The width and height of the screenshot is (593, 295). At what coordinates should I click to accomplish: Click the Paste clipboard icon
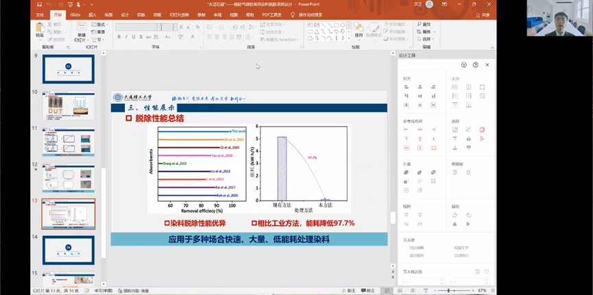(40, 29)
